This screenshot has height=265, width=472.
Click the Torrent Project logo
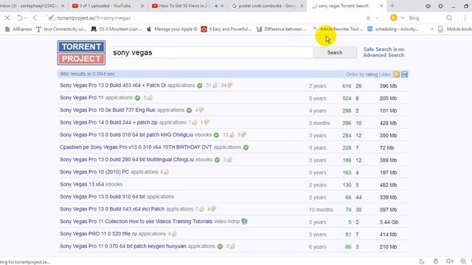pyautogui.click(x=81, y=52)
